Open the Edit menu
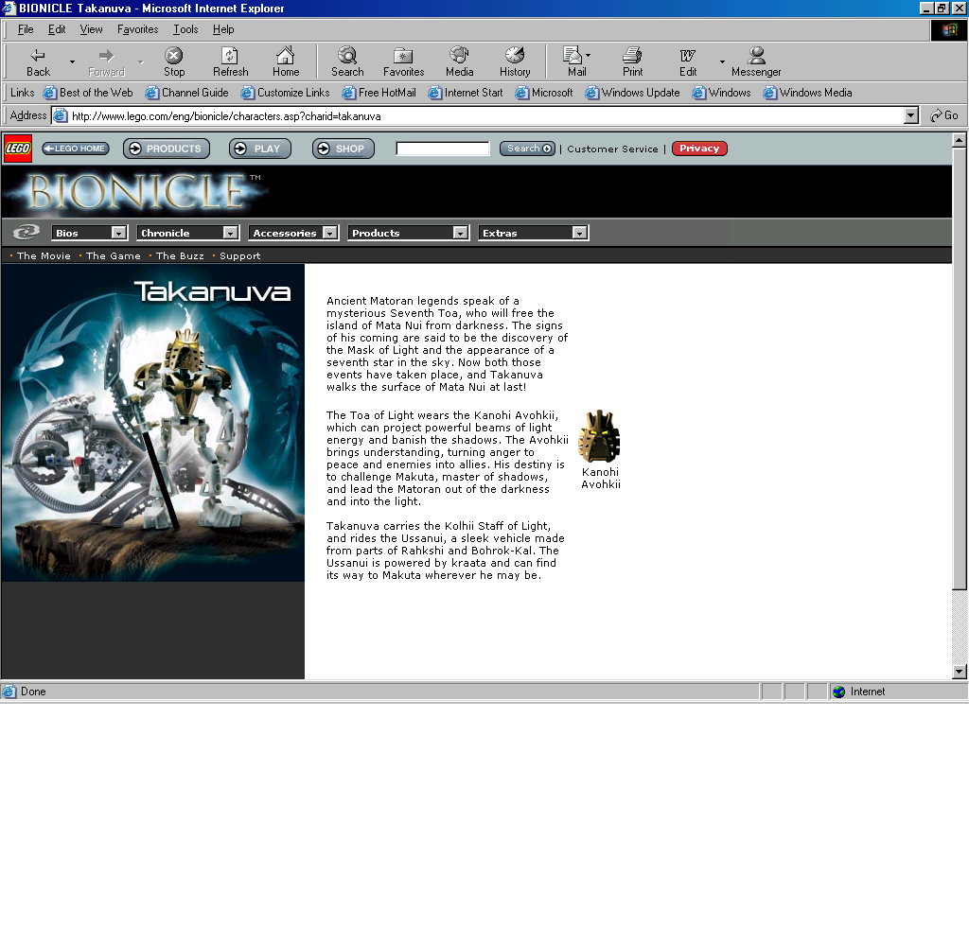The height and width of the screenshot is (946, 969). tap(57, 29)
